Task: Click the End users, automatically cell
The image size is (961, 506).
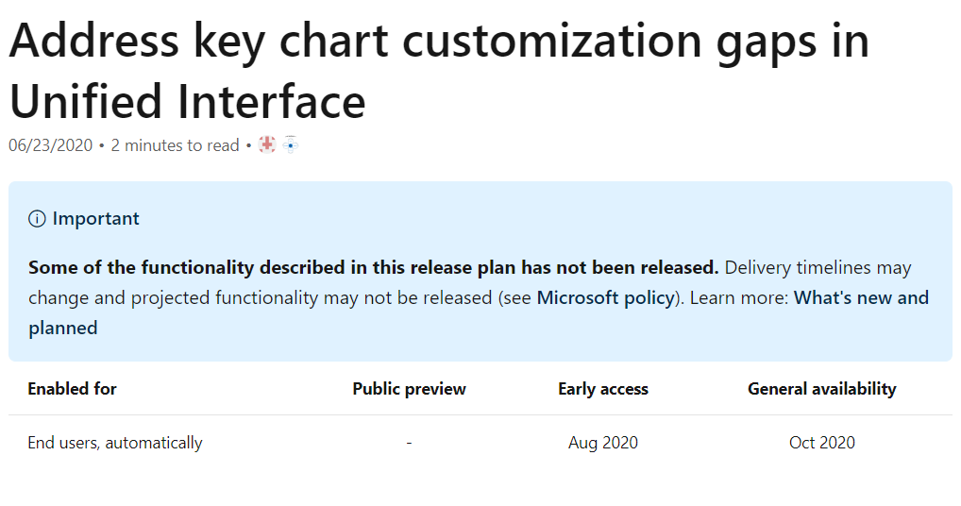Action: click(115, 443)
